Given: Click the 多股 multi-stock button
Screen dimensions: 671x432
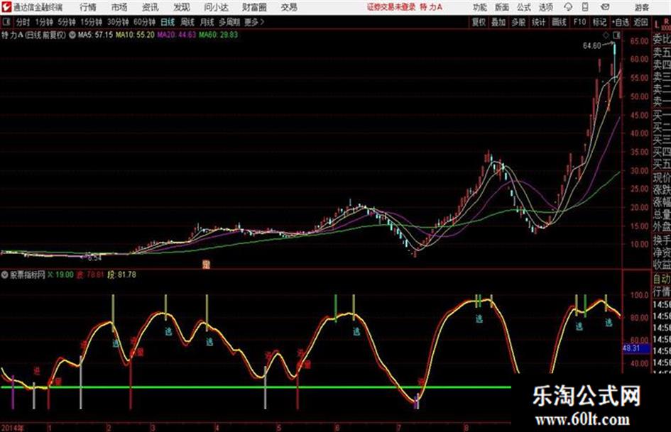Looking at the screenshot, I should point(518,22).
